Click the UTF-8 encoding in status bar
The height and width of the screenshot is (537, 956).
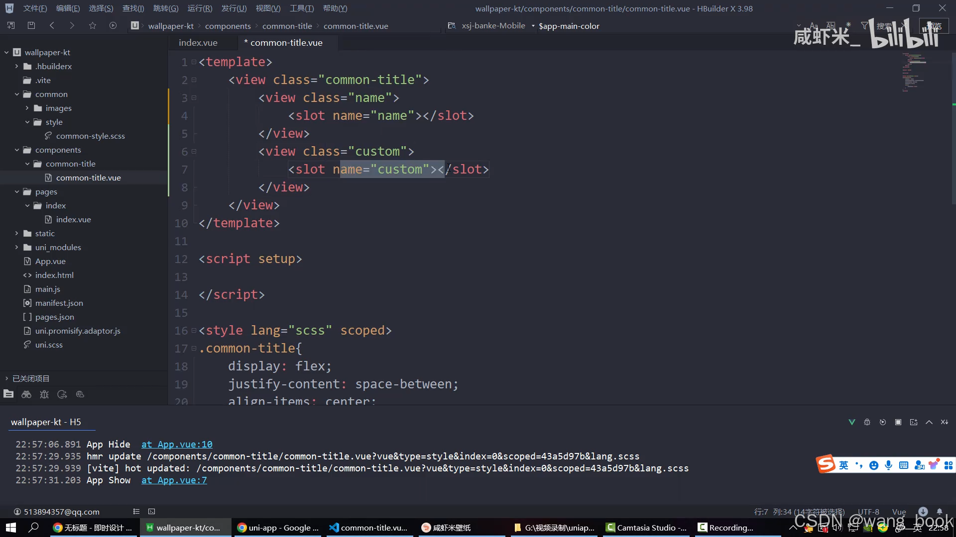coord(868,512)
